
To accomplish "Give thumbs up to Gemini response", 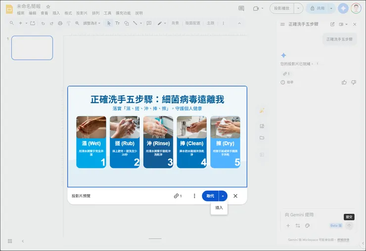I will coord(344,83).
